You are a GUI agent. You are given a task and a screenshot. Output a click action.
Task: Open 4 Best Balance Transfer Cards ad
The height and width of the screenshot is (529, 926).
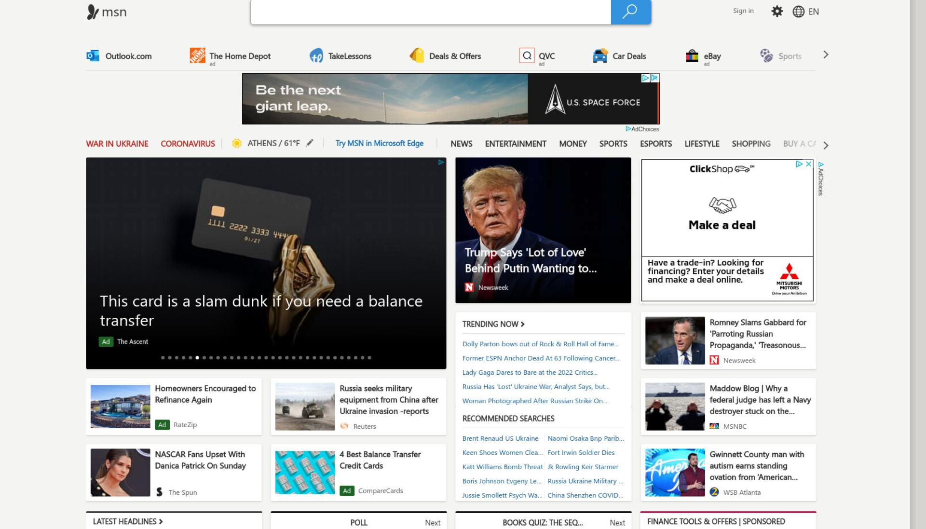pyautogui.click(x=358, y=473)
